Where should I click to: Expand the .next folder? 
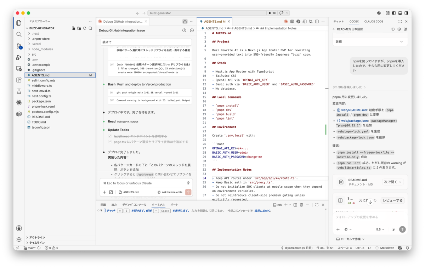click(x=29, y=34)
